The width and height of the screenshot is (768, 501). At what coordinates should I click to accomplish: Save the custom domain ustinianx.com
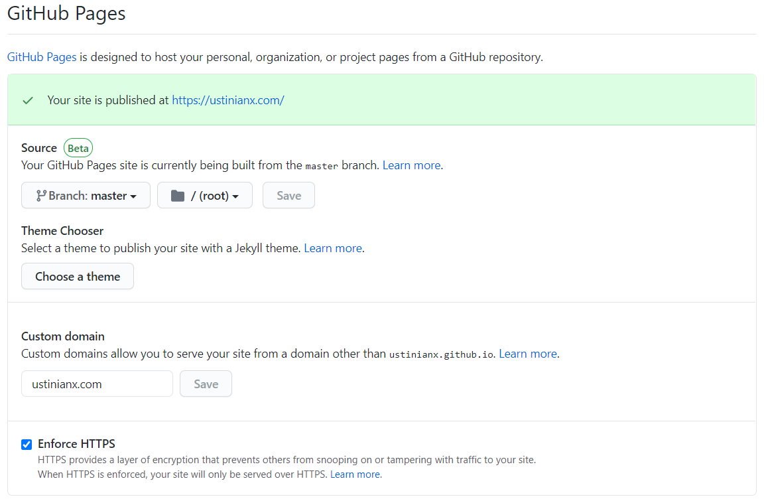(x=206, y=384)
